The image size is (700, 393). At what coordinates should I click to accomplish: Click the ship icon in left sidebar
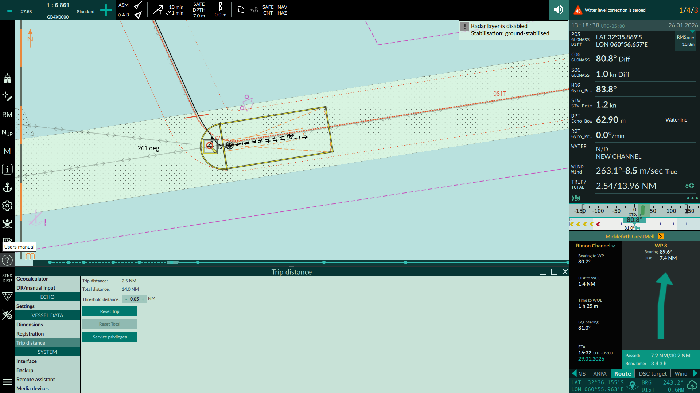click(x=7, y=78)
